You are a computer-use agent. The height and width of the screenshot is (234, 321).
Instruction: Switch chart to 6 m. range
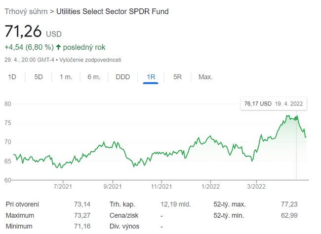pyautogui.click(x=94, y=77)
